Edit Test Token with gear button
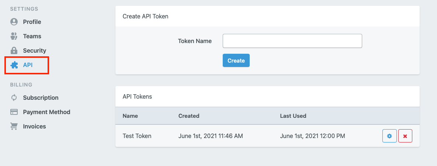The height and width of the screenshot is (166, 437). point(389,136)
